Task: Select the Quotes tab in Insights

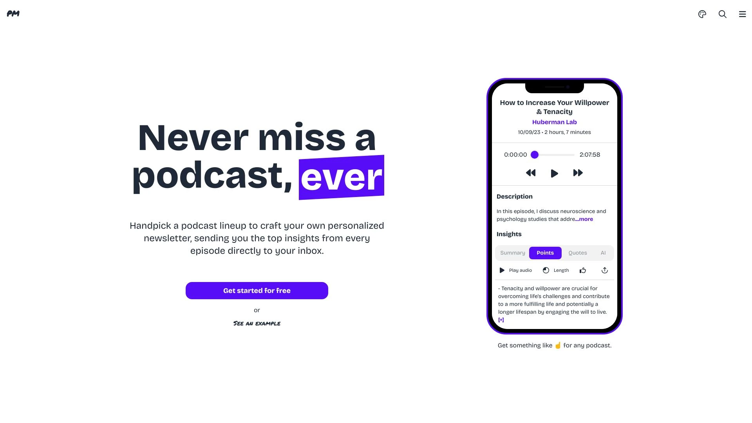Action: pyautogui.click(x=577, y=253)
